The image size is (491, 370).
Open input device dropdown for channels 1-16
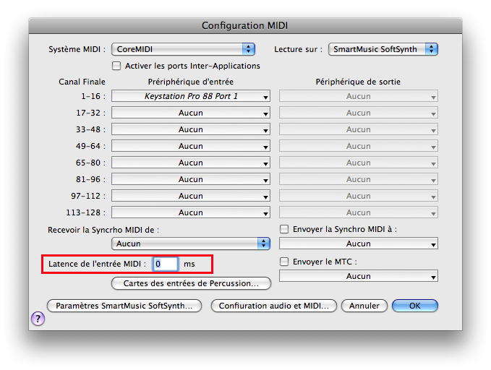pyautogui.click(x=191, y=96)
